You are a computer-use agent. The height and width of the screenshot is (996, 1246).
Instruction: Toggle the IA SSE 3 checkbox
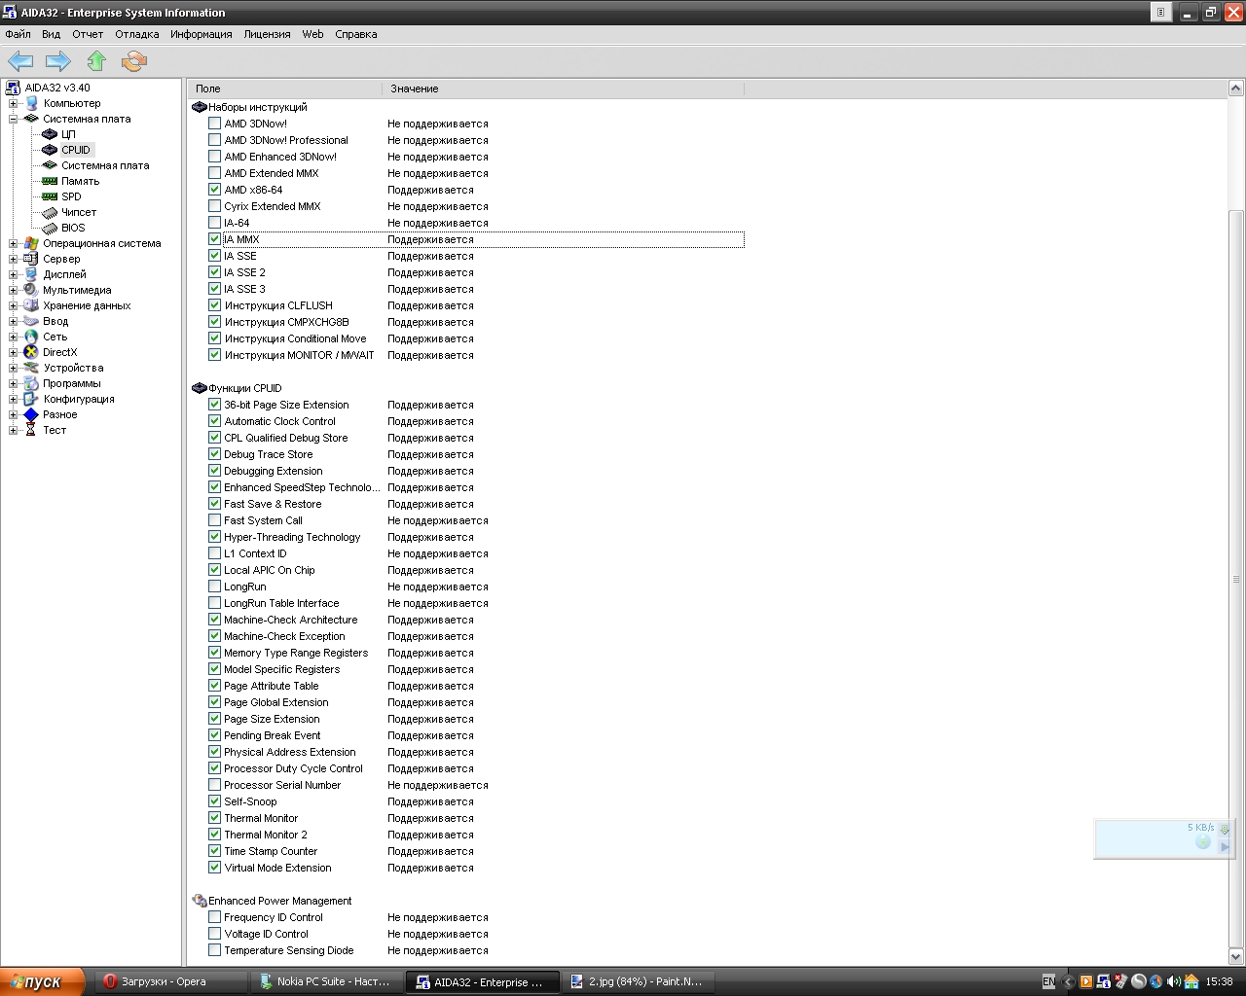pos(214,289)
